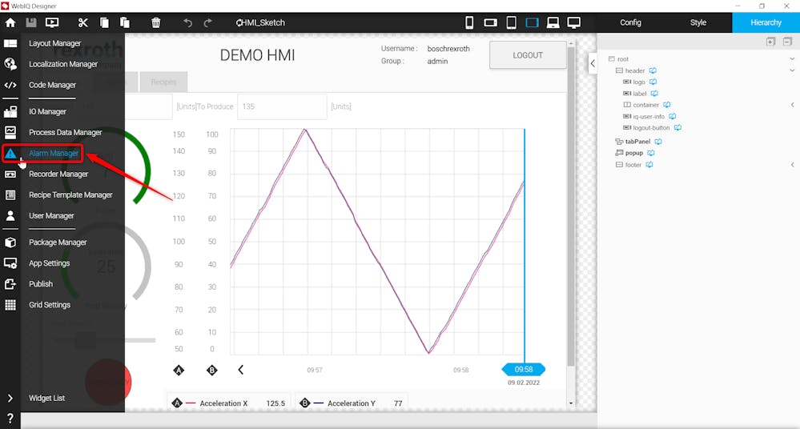The height and width of the screenshot is (429, 800).
Task: Select the logo item in hierarchy
Action: (x=639, y=82)
